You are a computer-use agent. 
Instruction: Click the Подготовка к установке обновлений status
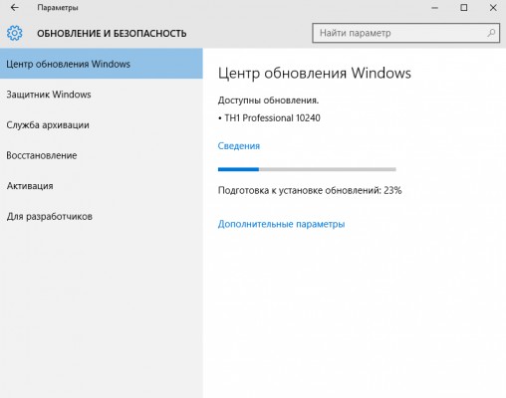[x=310, y=190]
